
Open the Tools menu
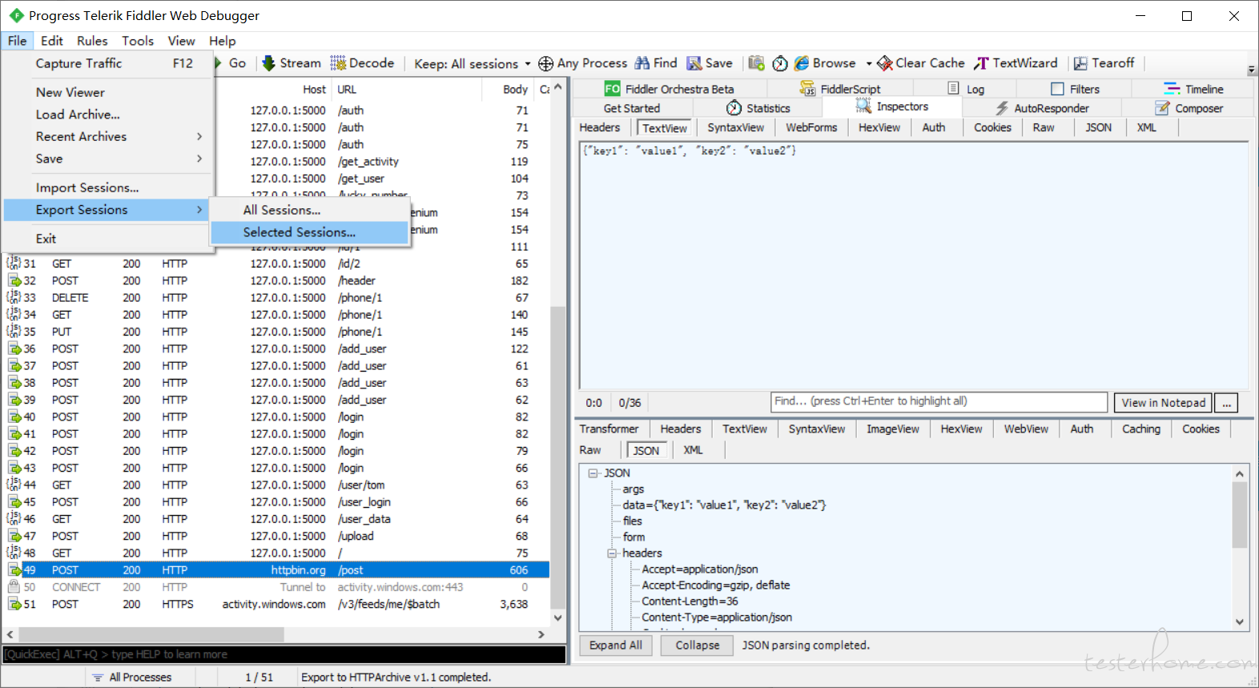tap(138, 41)
